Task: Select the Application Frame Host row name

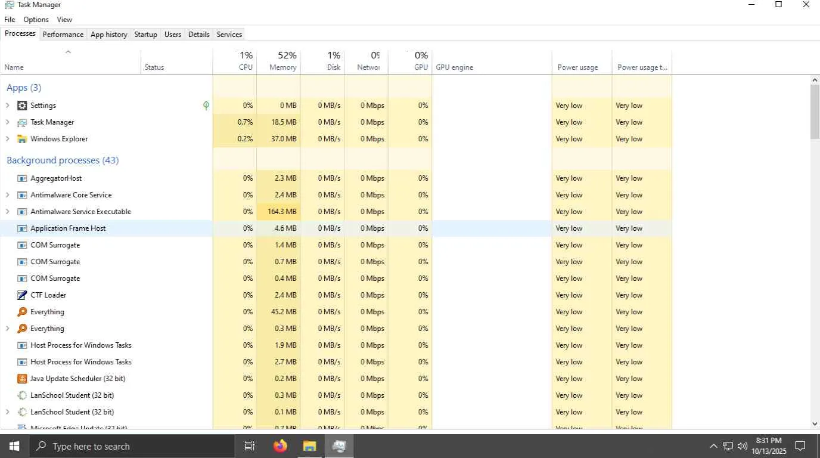Action: click(68, 228)
